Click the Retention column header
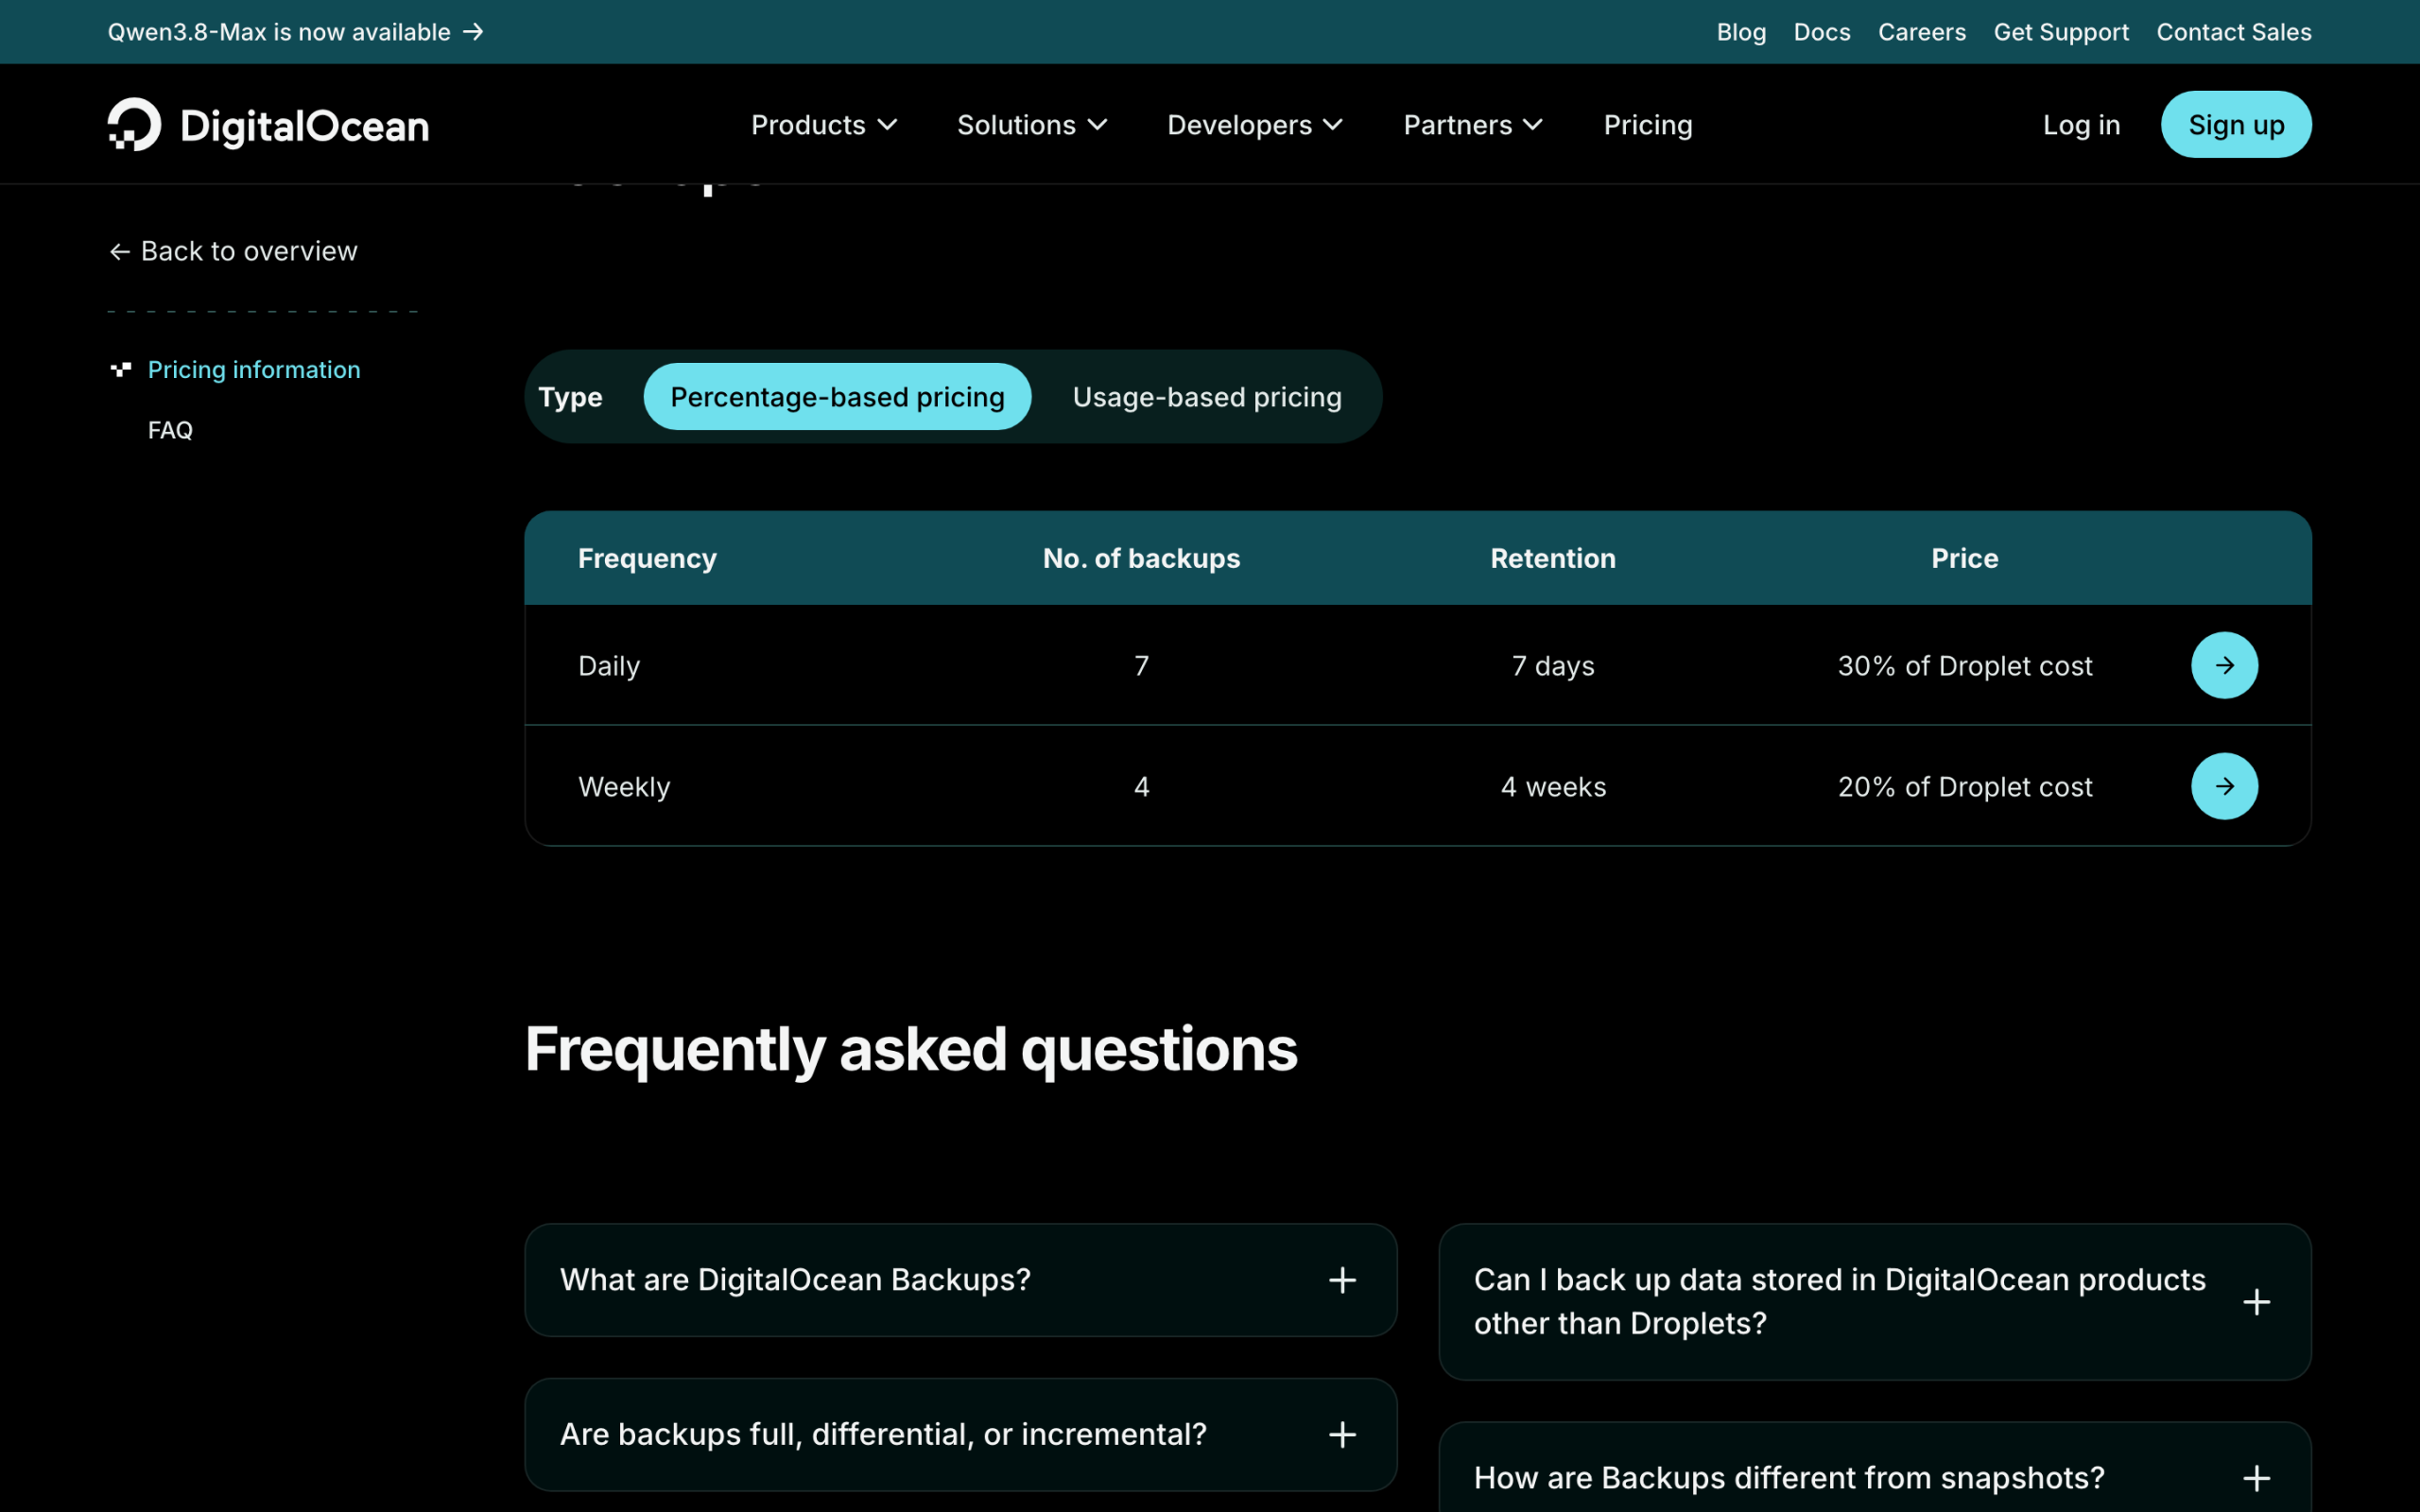 pos(1553,558)
